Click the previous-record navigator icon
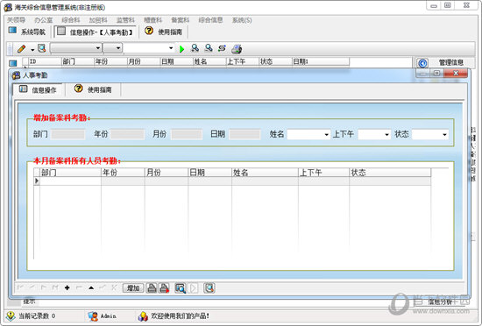Screen dimensions: 482x326 tap(32, 287)
